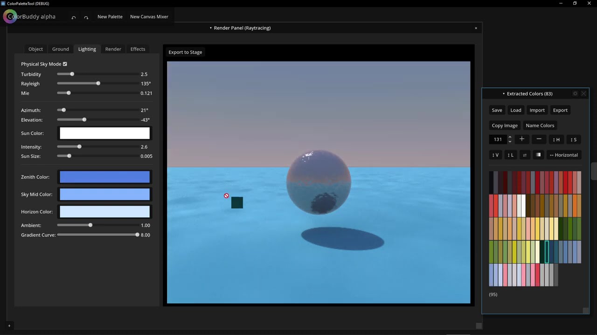Click the swap arrows icon button

(x=525, y=155)
